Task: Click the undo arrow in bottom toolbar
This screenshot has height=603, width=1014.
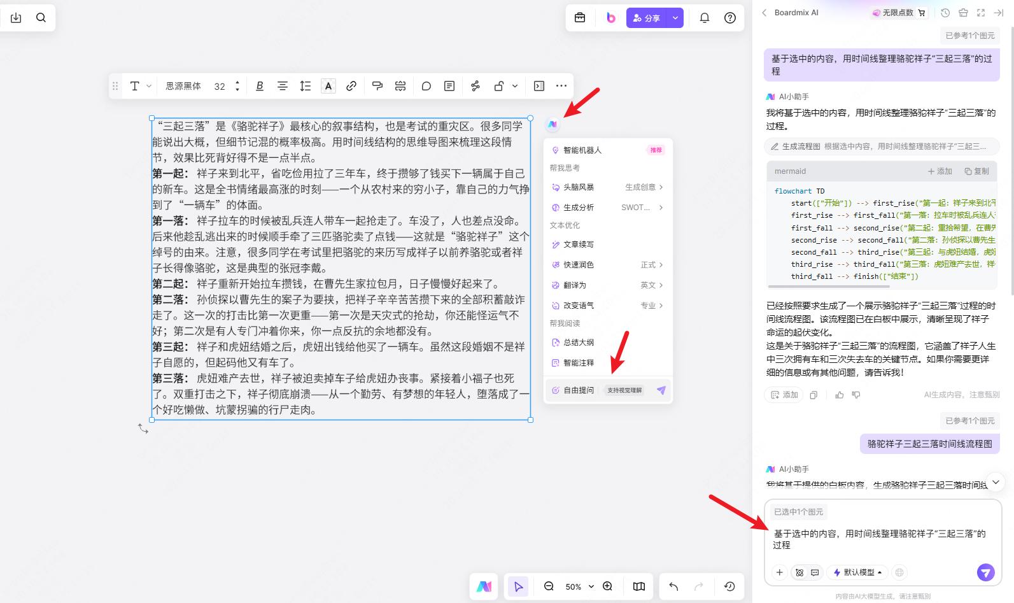Action: [x=673, y=586]
